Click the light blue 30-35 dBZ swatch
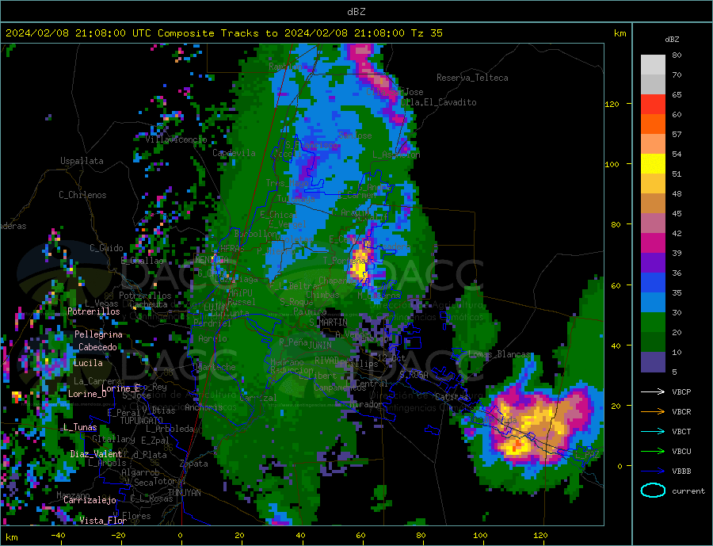This screenshot has height=546, width=713. coord(653,303)
